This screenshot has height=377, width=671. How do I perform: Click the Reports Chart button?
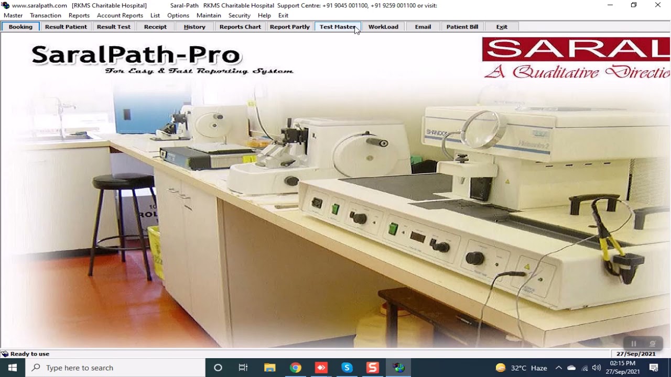click(240, 27)
